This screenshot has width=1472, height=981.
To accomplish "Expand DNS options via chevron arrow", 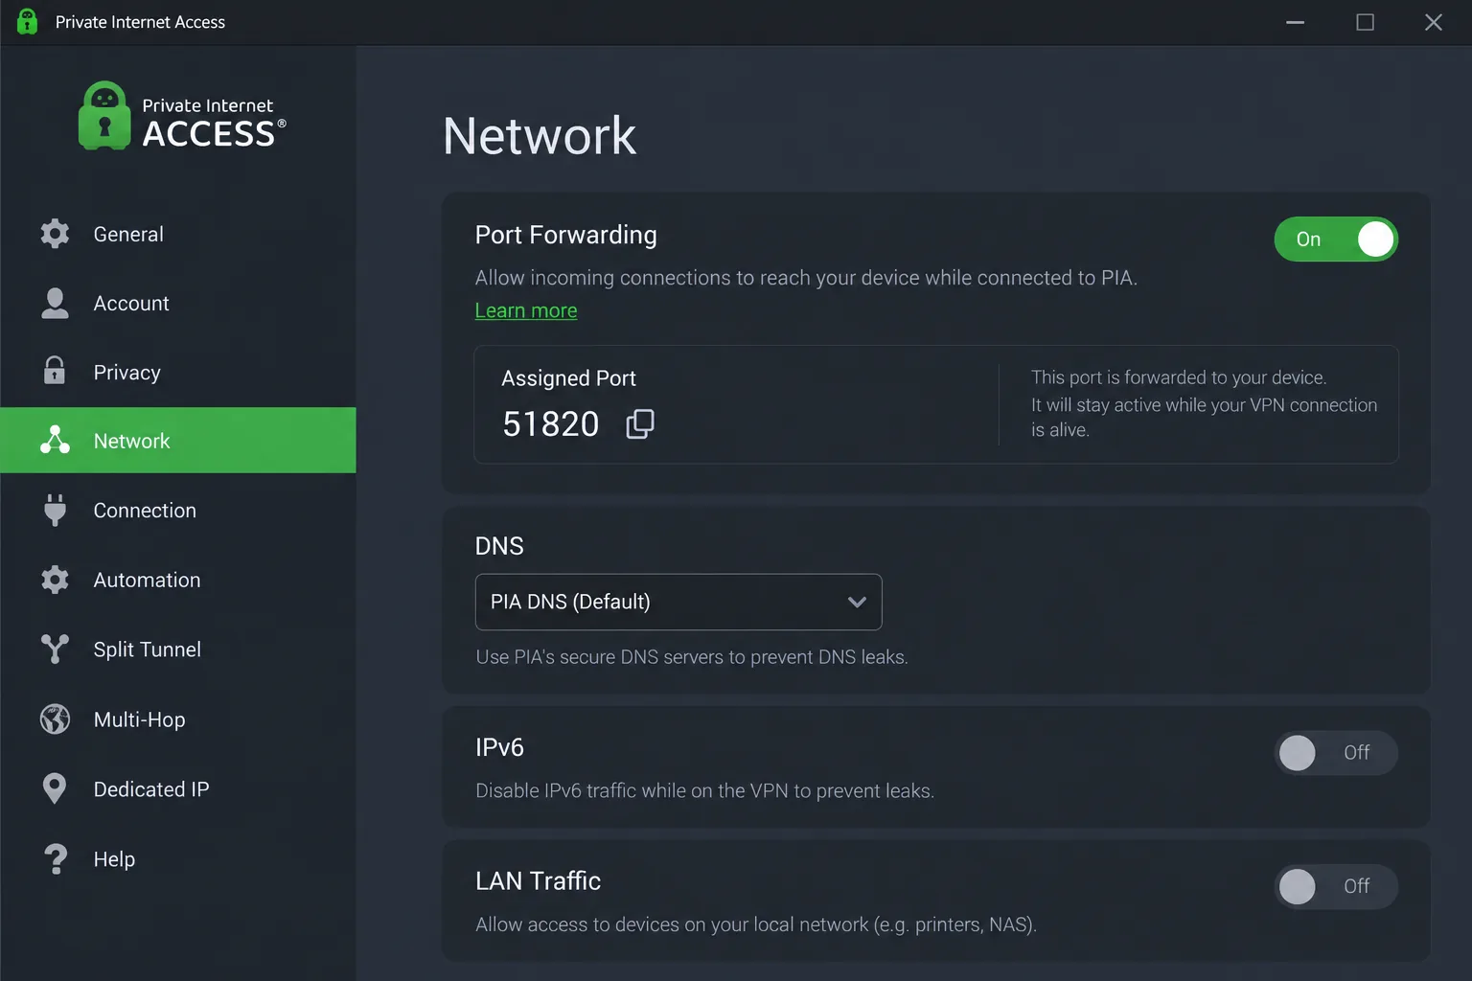I will pyautogui.click(x=857, y=602).
